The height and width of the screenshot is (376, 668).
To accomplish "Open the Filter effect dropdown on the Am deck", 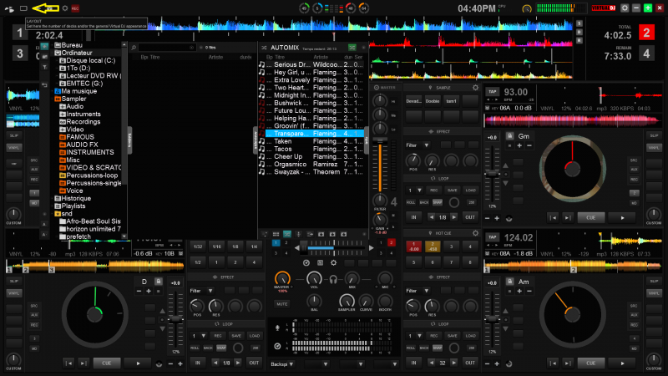I will (417, 291).
